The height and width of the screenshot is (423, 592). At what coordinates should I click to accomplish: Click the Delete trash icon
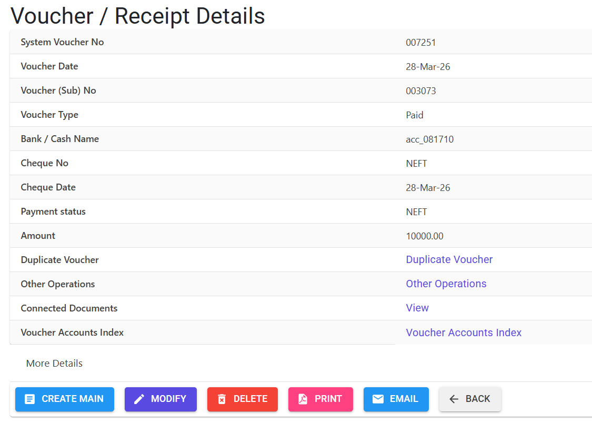click(222, 399)
